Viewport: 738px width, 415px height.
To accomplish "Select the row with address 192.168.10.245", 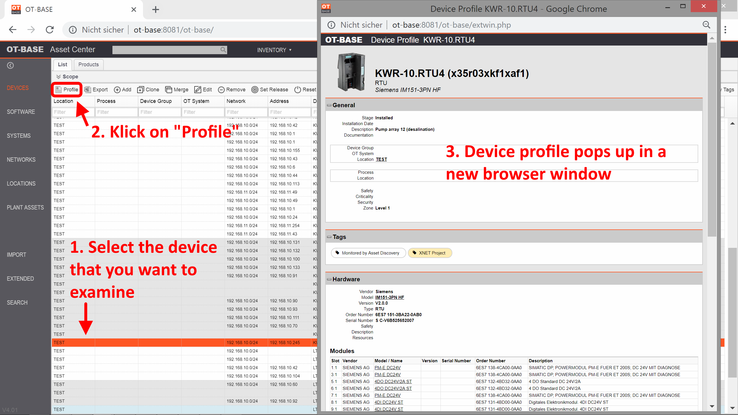I will tap(184, 343).
